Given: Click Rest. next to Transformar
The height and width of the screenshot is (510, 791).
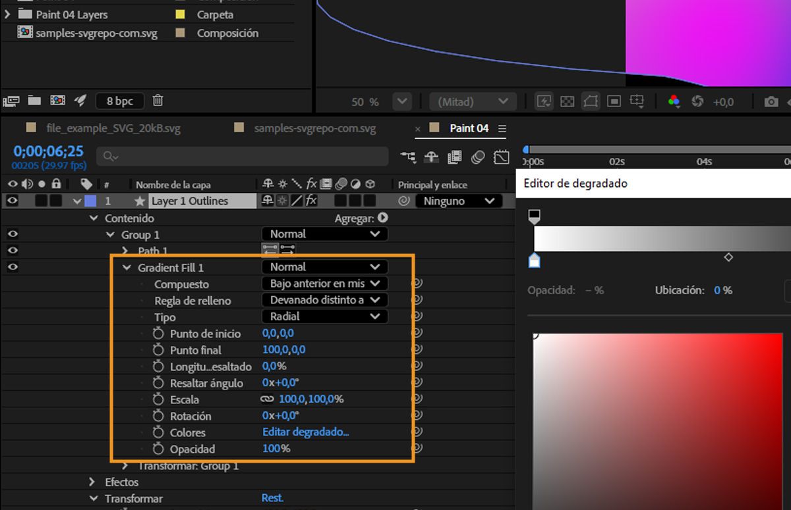Looking at the screenshot, I should click(272, 498).
